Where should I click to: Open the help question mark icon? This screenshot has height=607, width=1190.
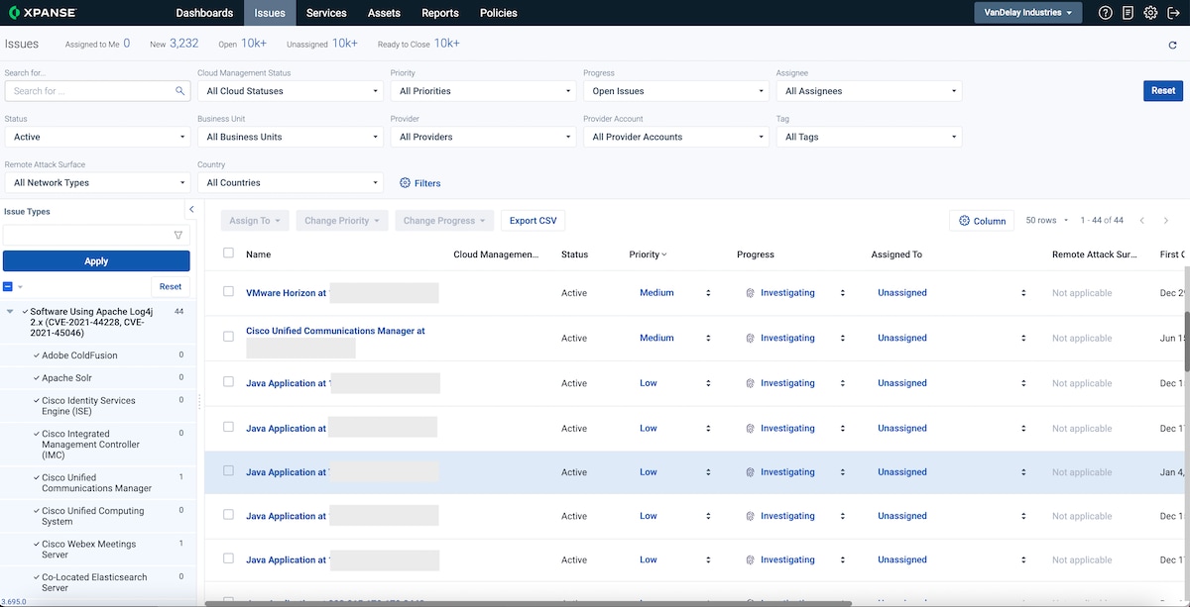(1106, 13)
